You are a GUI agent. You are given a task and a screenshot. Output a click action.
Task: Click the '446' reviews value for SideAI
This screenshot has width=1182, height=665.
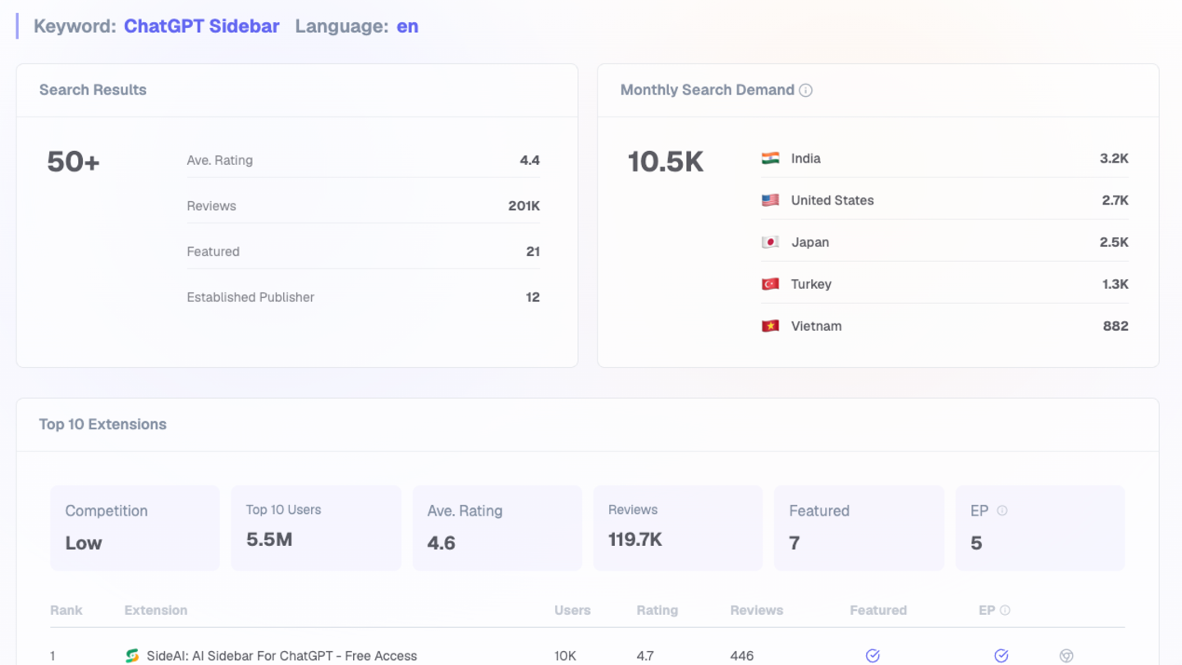tap(742, 656)
